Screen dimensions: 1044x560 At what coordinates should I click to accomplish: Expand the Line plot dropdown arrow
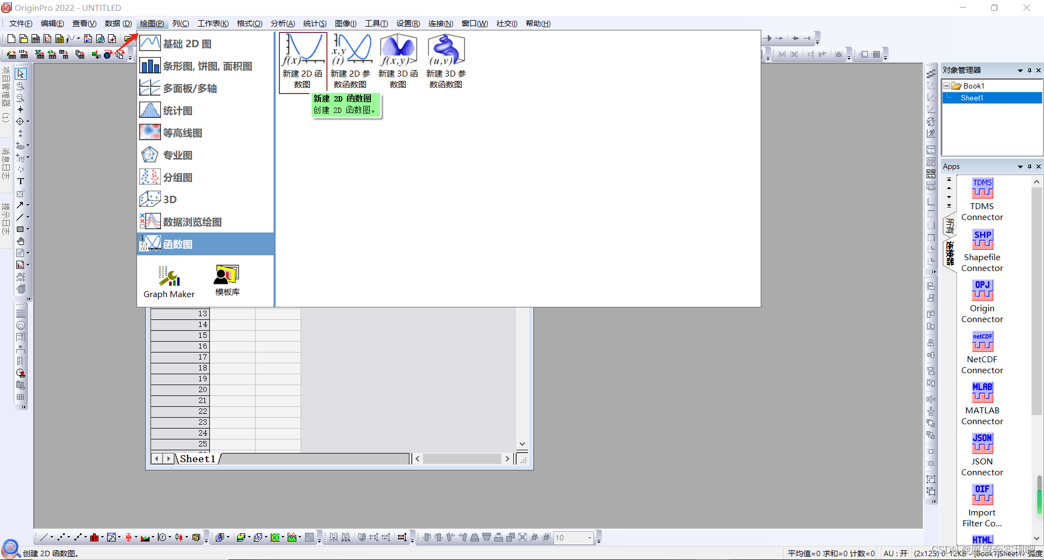52,537
